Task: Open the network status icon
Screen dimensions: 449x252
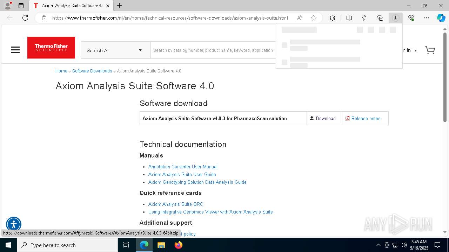Action: 395,245
